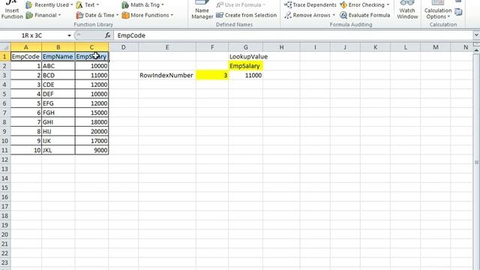Click the Calculate Sheet icon
Image resolution: width=480 pixels, height=270 pixels.
tap(458, 12)
